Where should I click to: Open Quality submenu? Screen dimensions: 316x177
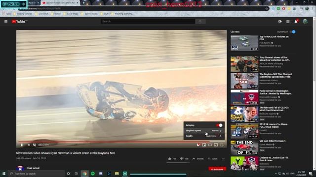(x=204, y=136)
